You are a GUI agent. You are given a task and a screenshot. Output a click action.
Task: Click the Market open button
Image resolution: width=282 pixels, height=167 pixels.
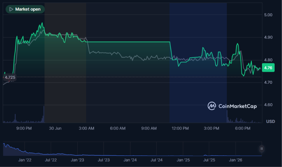pos(25,9)
